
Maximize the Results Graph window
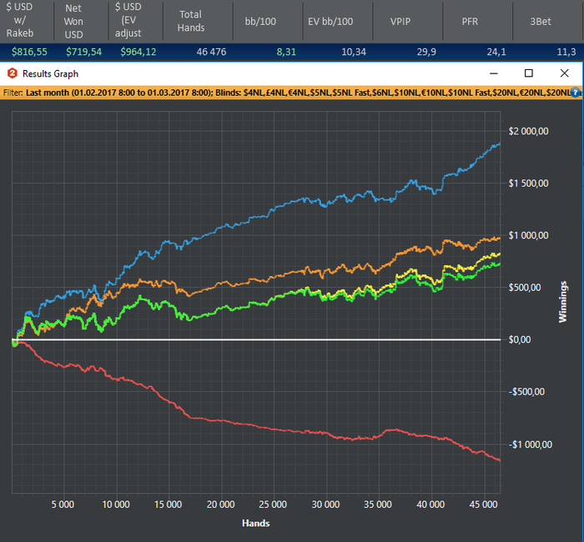point(528,73)
